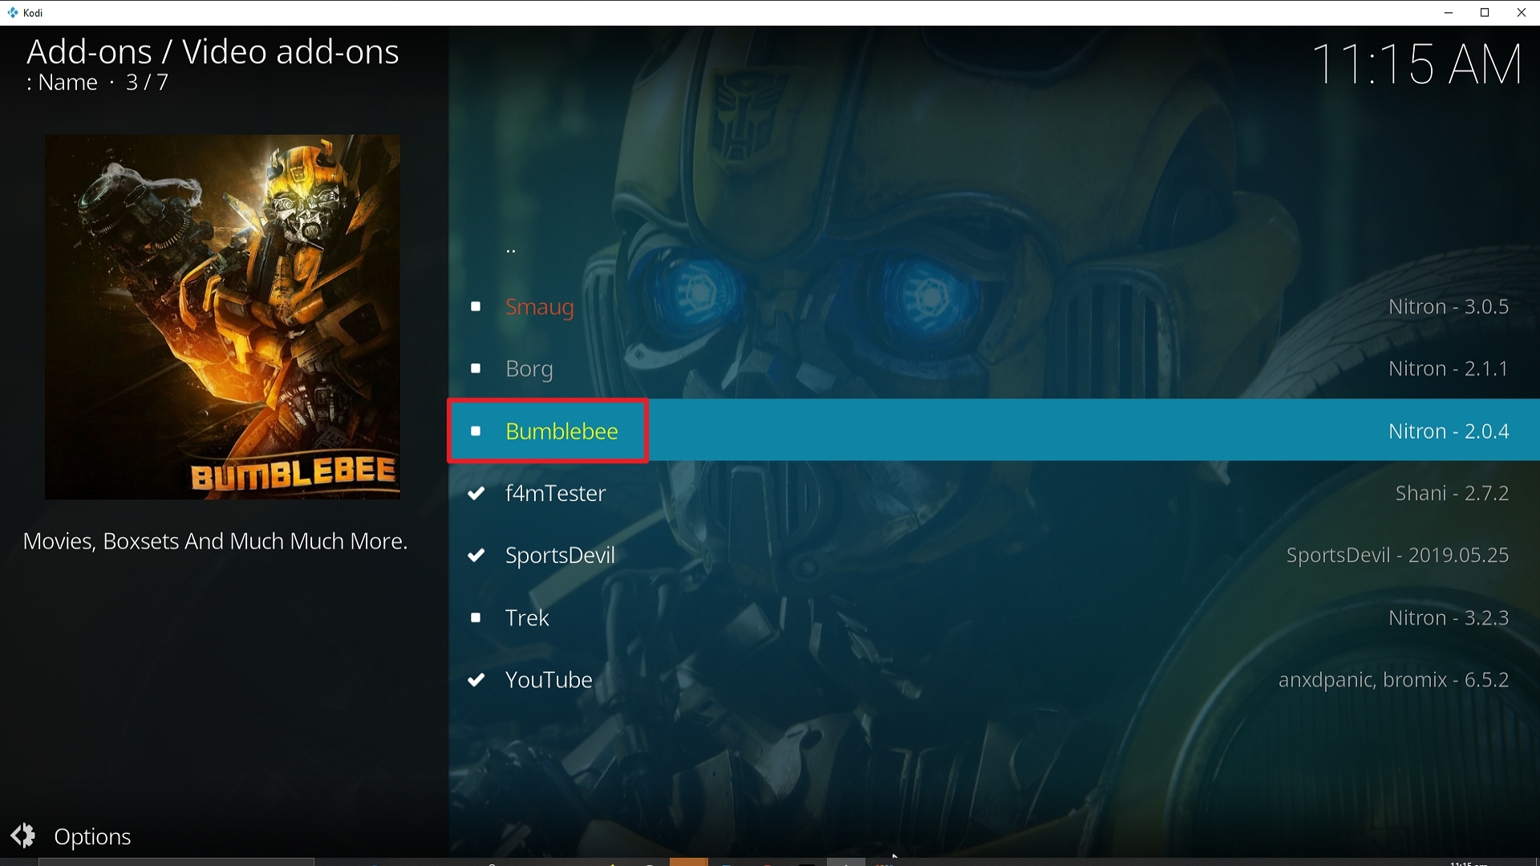Click 'Shani - 2.7.2' version text
1540x866 pixels.
click(1452, 492)
